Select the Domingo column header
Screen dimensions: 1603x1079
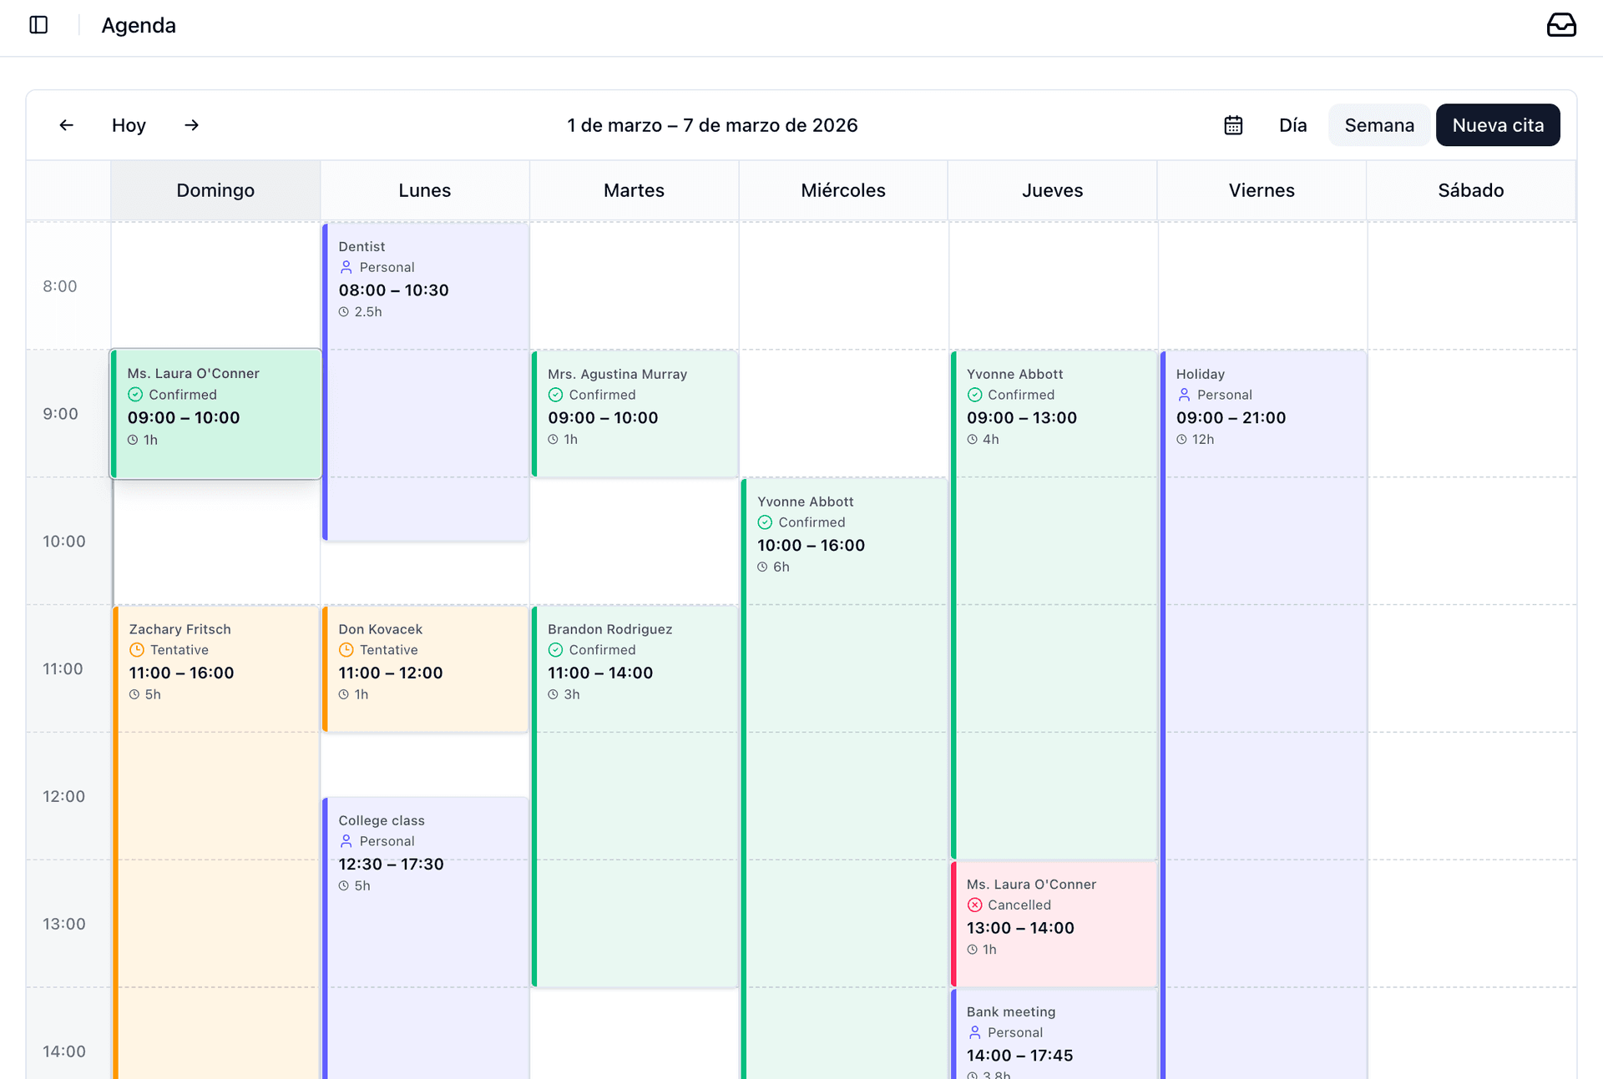tap(215, 189)
